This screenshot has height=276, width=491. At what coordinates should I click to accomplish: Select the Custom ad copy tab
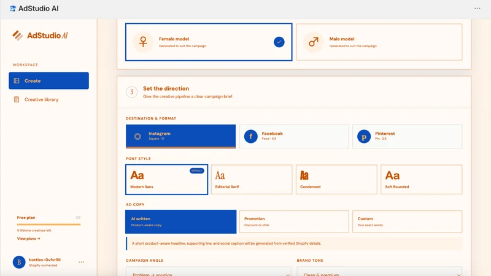(x=407, y=221)
